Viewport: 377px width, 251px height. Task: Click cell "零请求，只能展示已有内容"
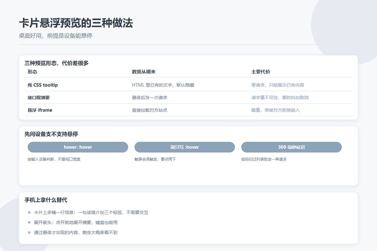click(x=278, y=85)
